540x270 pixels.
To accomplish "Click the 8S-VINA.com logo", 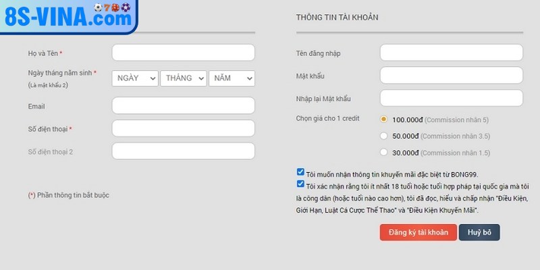I will [67, 16].
